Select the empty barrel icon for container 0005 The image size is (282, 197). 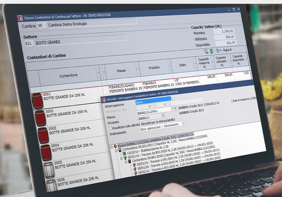pos(49,170)
